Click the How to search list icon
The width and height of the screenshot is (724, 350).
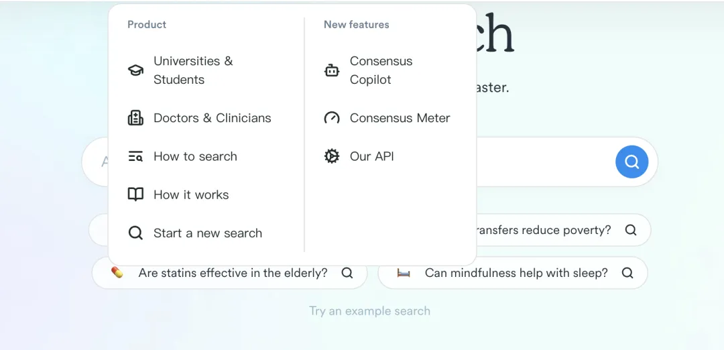pyautogui.click(x=135, y=156)
